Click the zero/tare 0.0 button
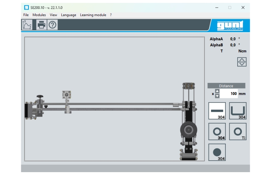The height and width of the screenshot is (175, 271). tap(242, 62)
